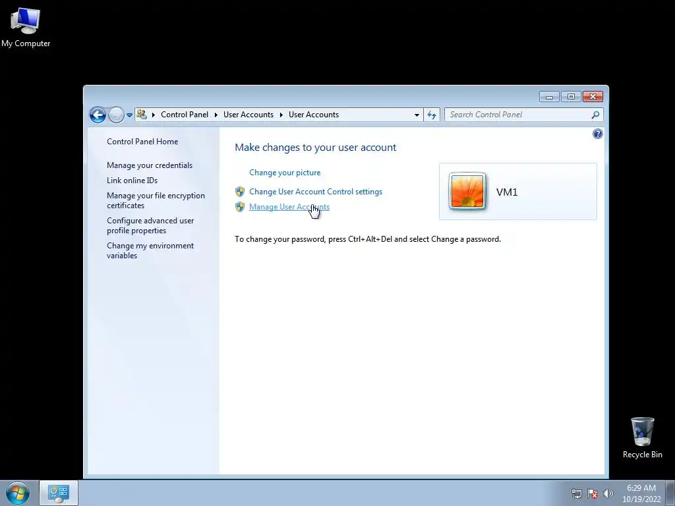
Task: Click the Control Panel taskbar button
Action: 59,493
